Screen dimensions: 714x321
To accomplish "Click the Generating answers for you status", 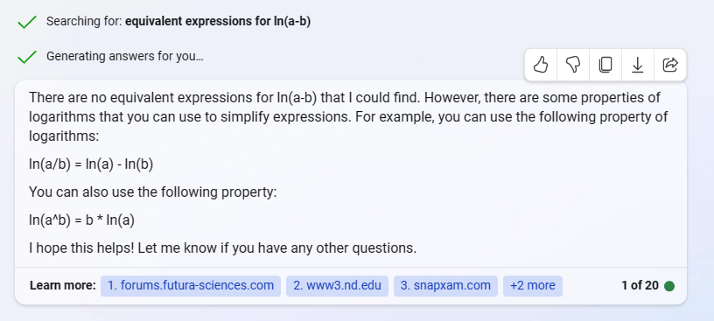I will coord(125,57).
